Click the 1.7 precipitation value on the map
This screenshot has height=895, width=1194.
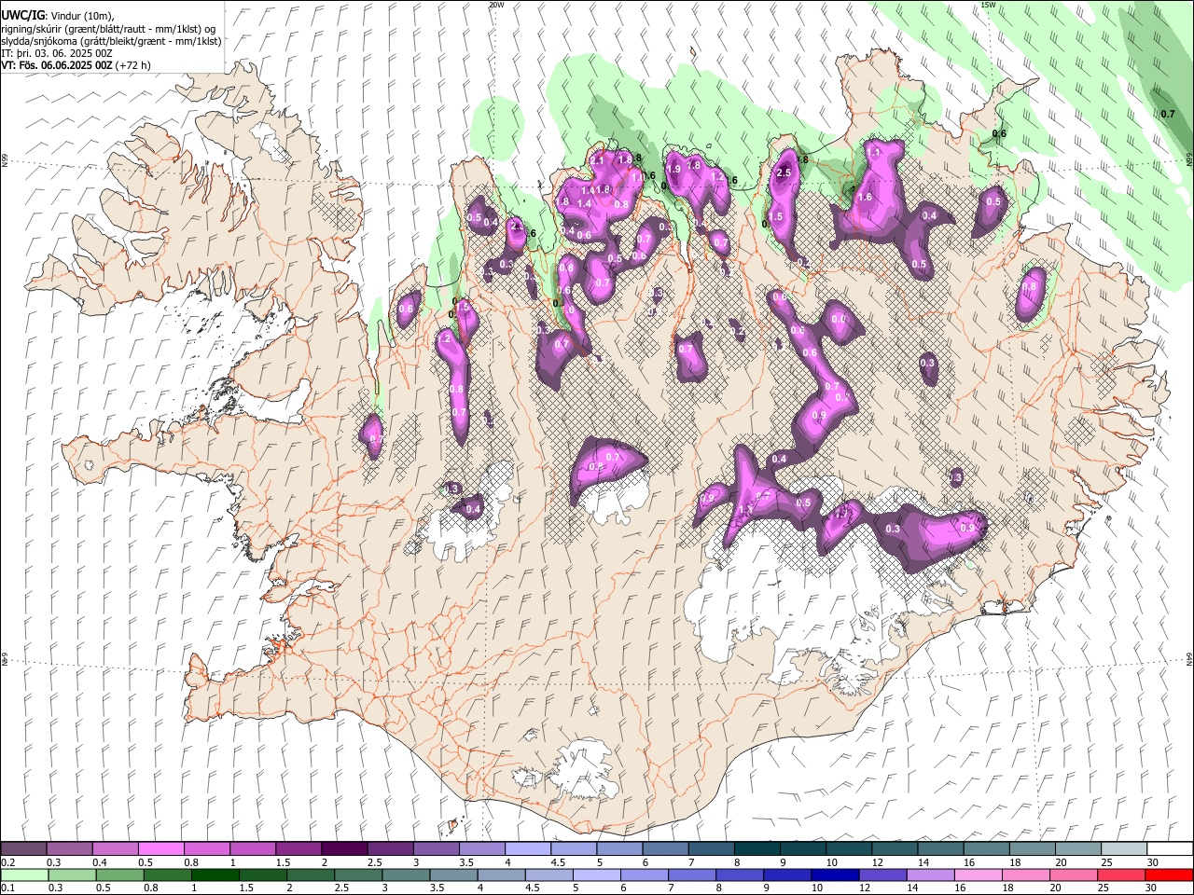pos(840,512)
